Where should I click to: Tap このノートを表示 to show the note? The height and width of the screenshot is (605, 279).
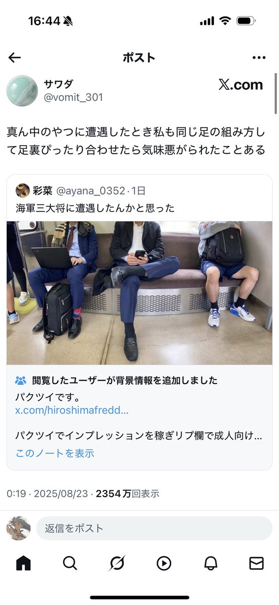point(55,453)
